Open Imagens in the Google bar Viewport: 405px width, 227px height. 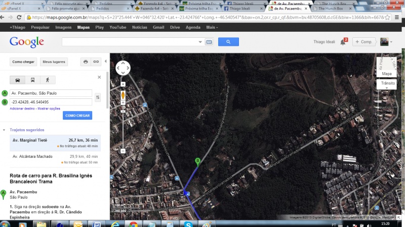tap(63, 27)
